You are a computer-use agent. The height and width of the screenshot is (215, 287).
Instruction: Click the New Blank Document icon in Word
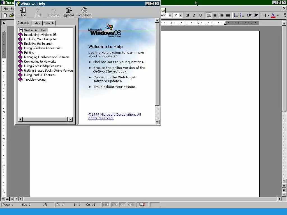coord(5,15)
